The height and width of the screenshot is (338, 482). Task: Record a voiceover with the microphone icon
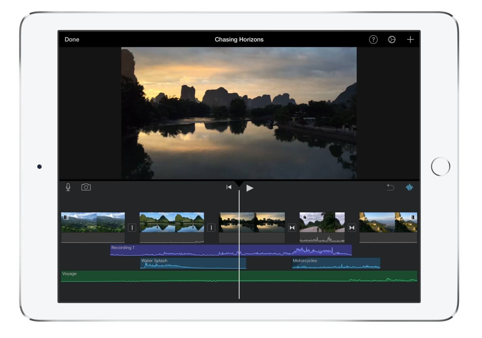coord(68,187)
